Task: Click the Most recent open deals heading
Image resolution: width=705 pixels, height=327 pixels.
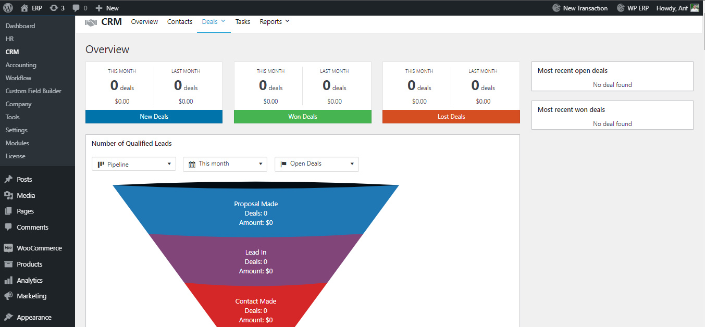Action: tap(573, 71)
